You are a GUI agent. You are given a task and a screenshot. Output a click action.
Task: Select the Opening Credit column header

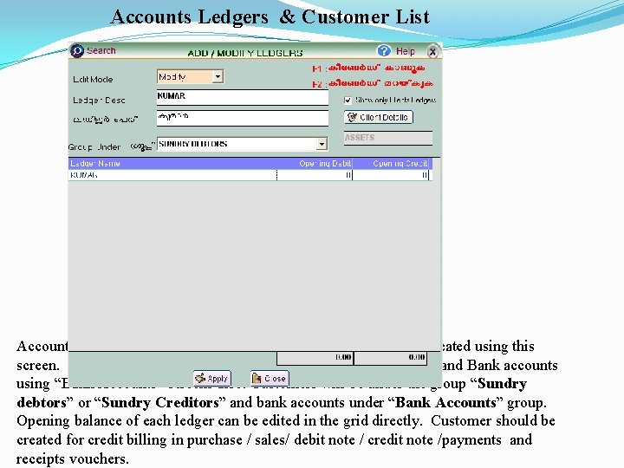(x=391, y=164)
